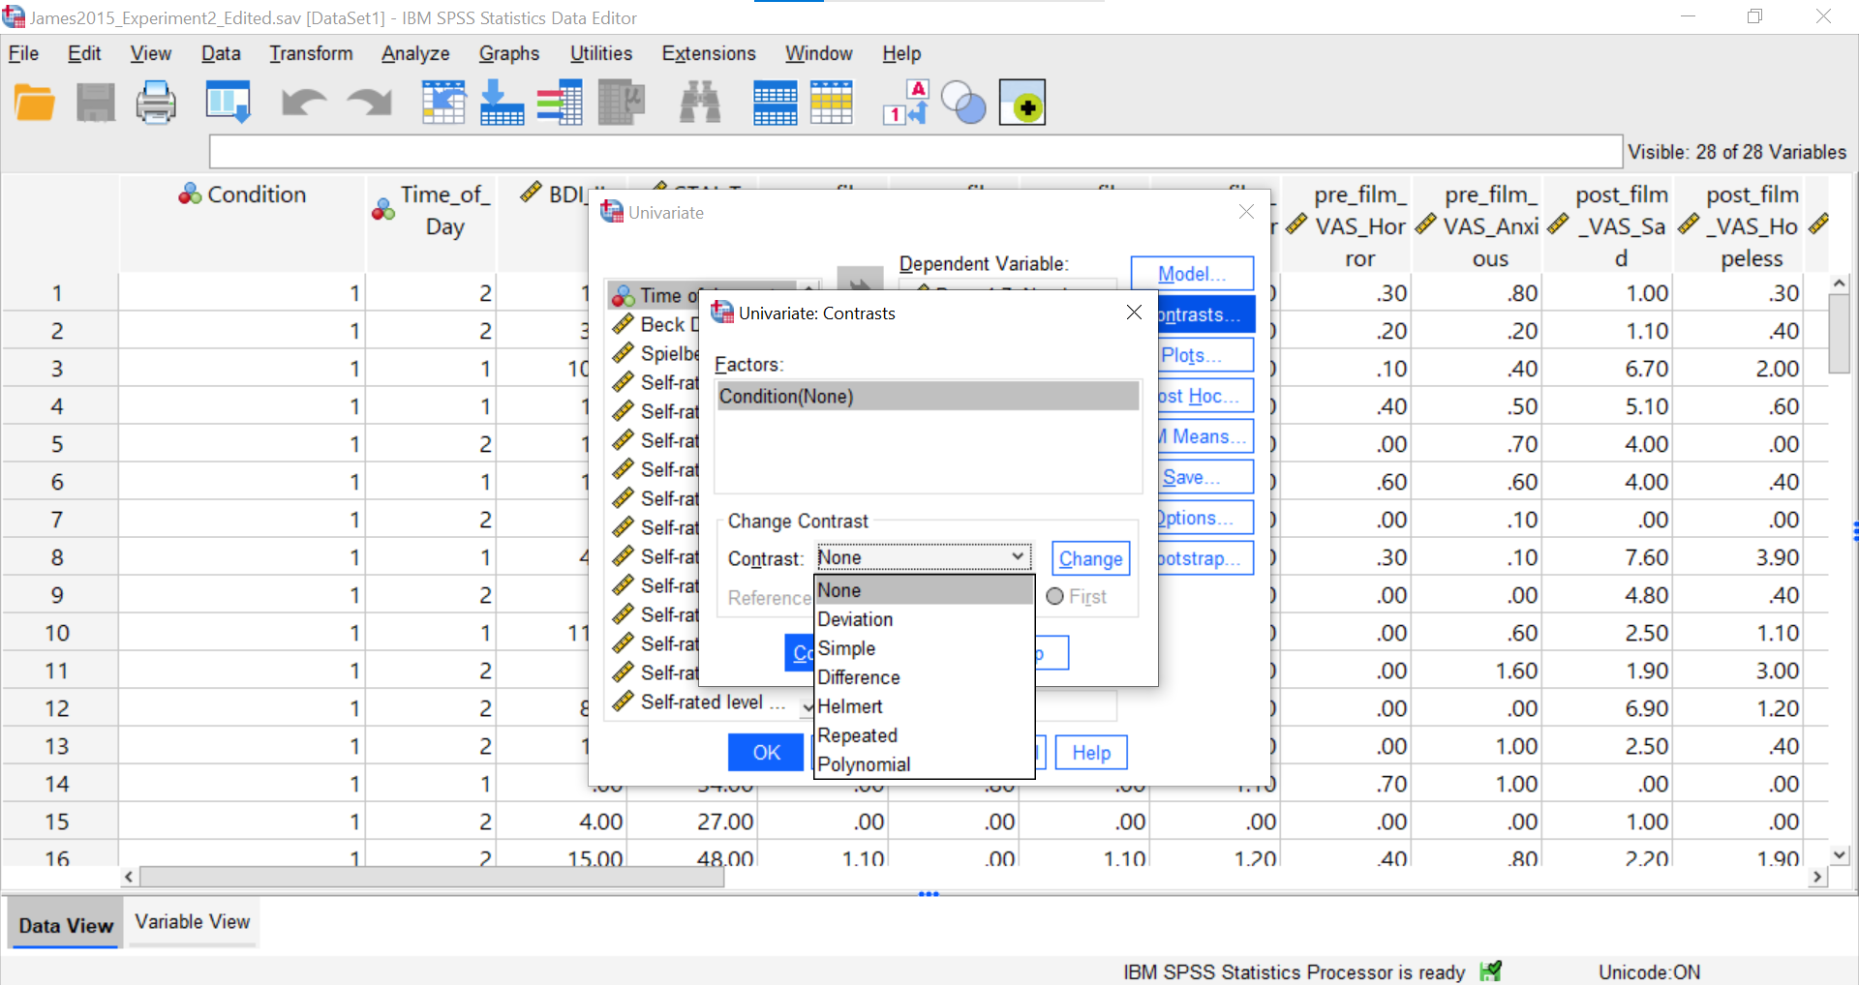Open Variables info toolbar icon

tap(560, 103)
